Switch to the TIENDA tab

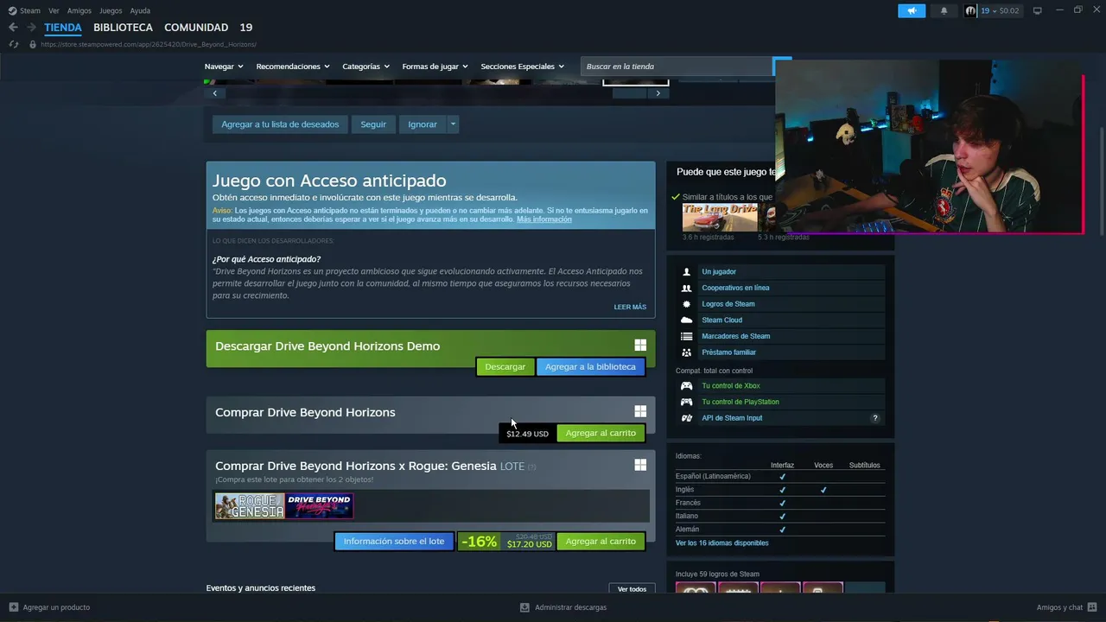63,28
